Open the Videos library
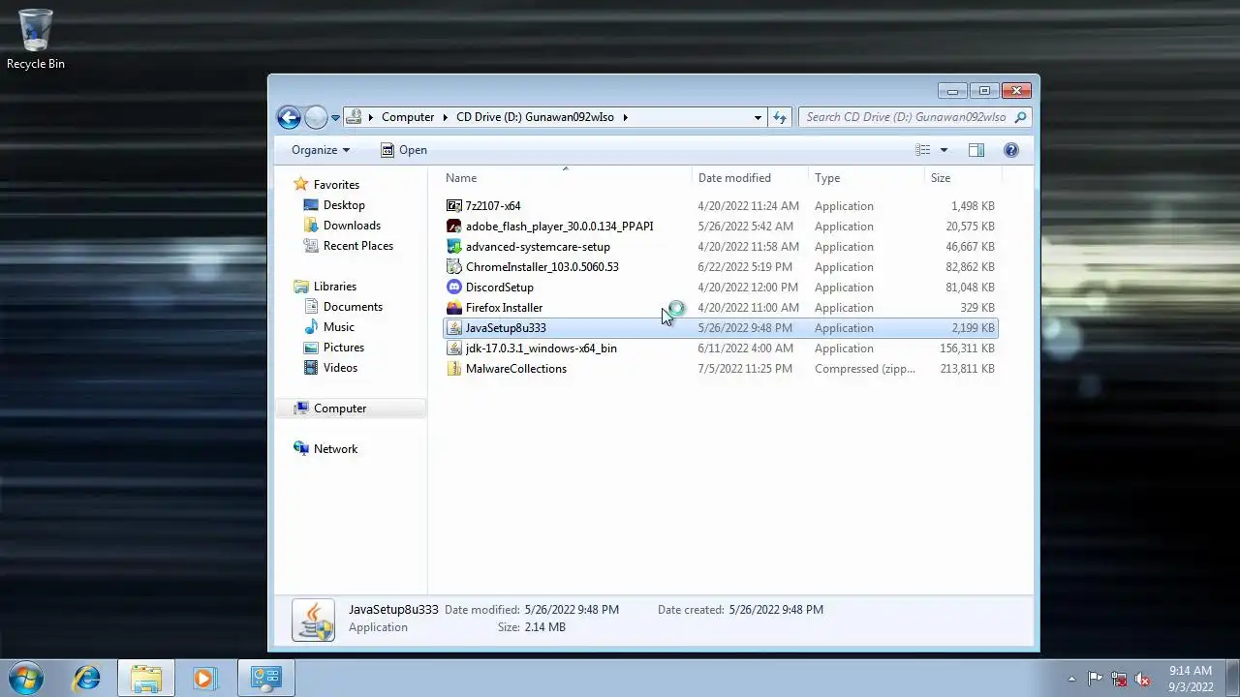This screenshot has width=1240, height=697. [x=340, y=368]
